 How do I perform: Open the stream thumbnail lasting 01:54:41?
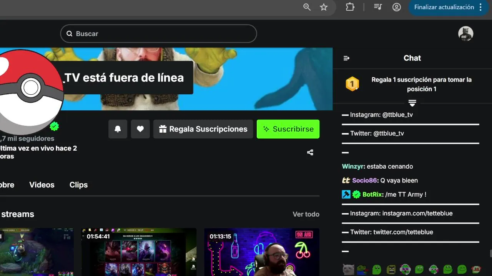click(x=139, y=252)
